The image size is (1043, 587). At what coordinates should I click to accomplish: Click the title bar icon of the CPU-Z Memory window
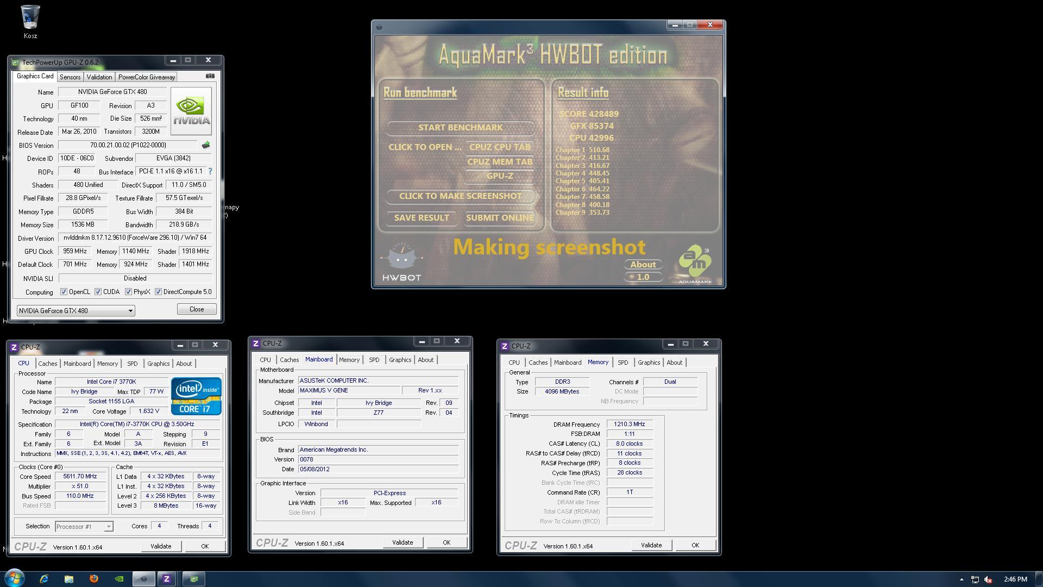pyautogui.click(x=505, y=346)
